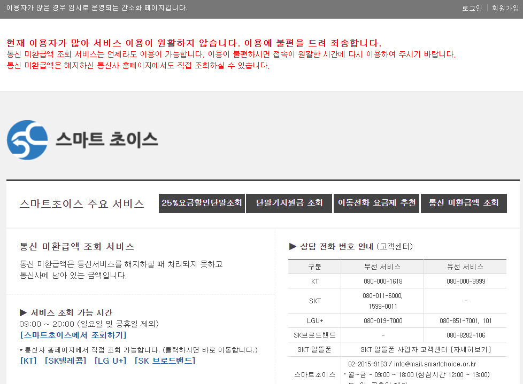Click the 월~금 09:00 ~ 18:00 hours text

click(419, 375)
